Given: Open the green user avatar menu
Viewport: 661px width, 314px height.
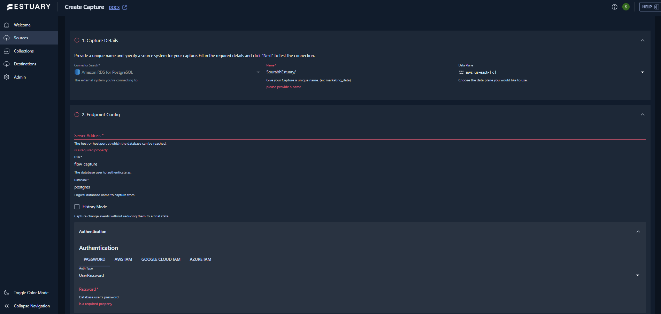Looking at the screenshot, I should pos(626,7).
